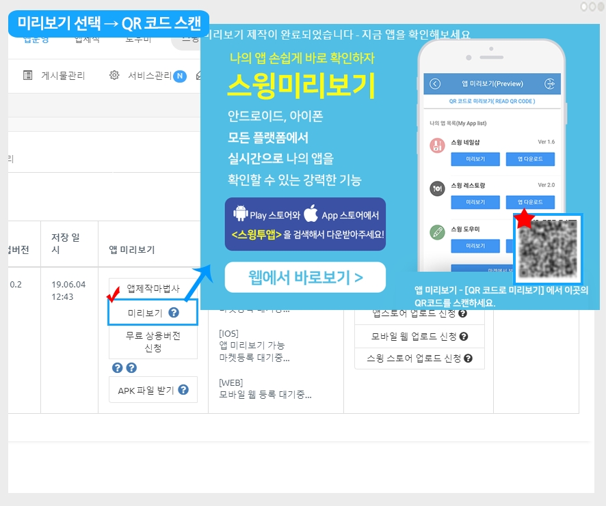Tap the logout icon in phone preview header
This screenshot has width=606, height=506.
(x=550, y=84)
